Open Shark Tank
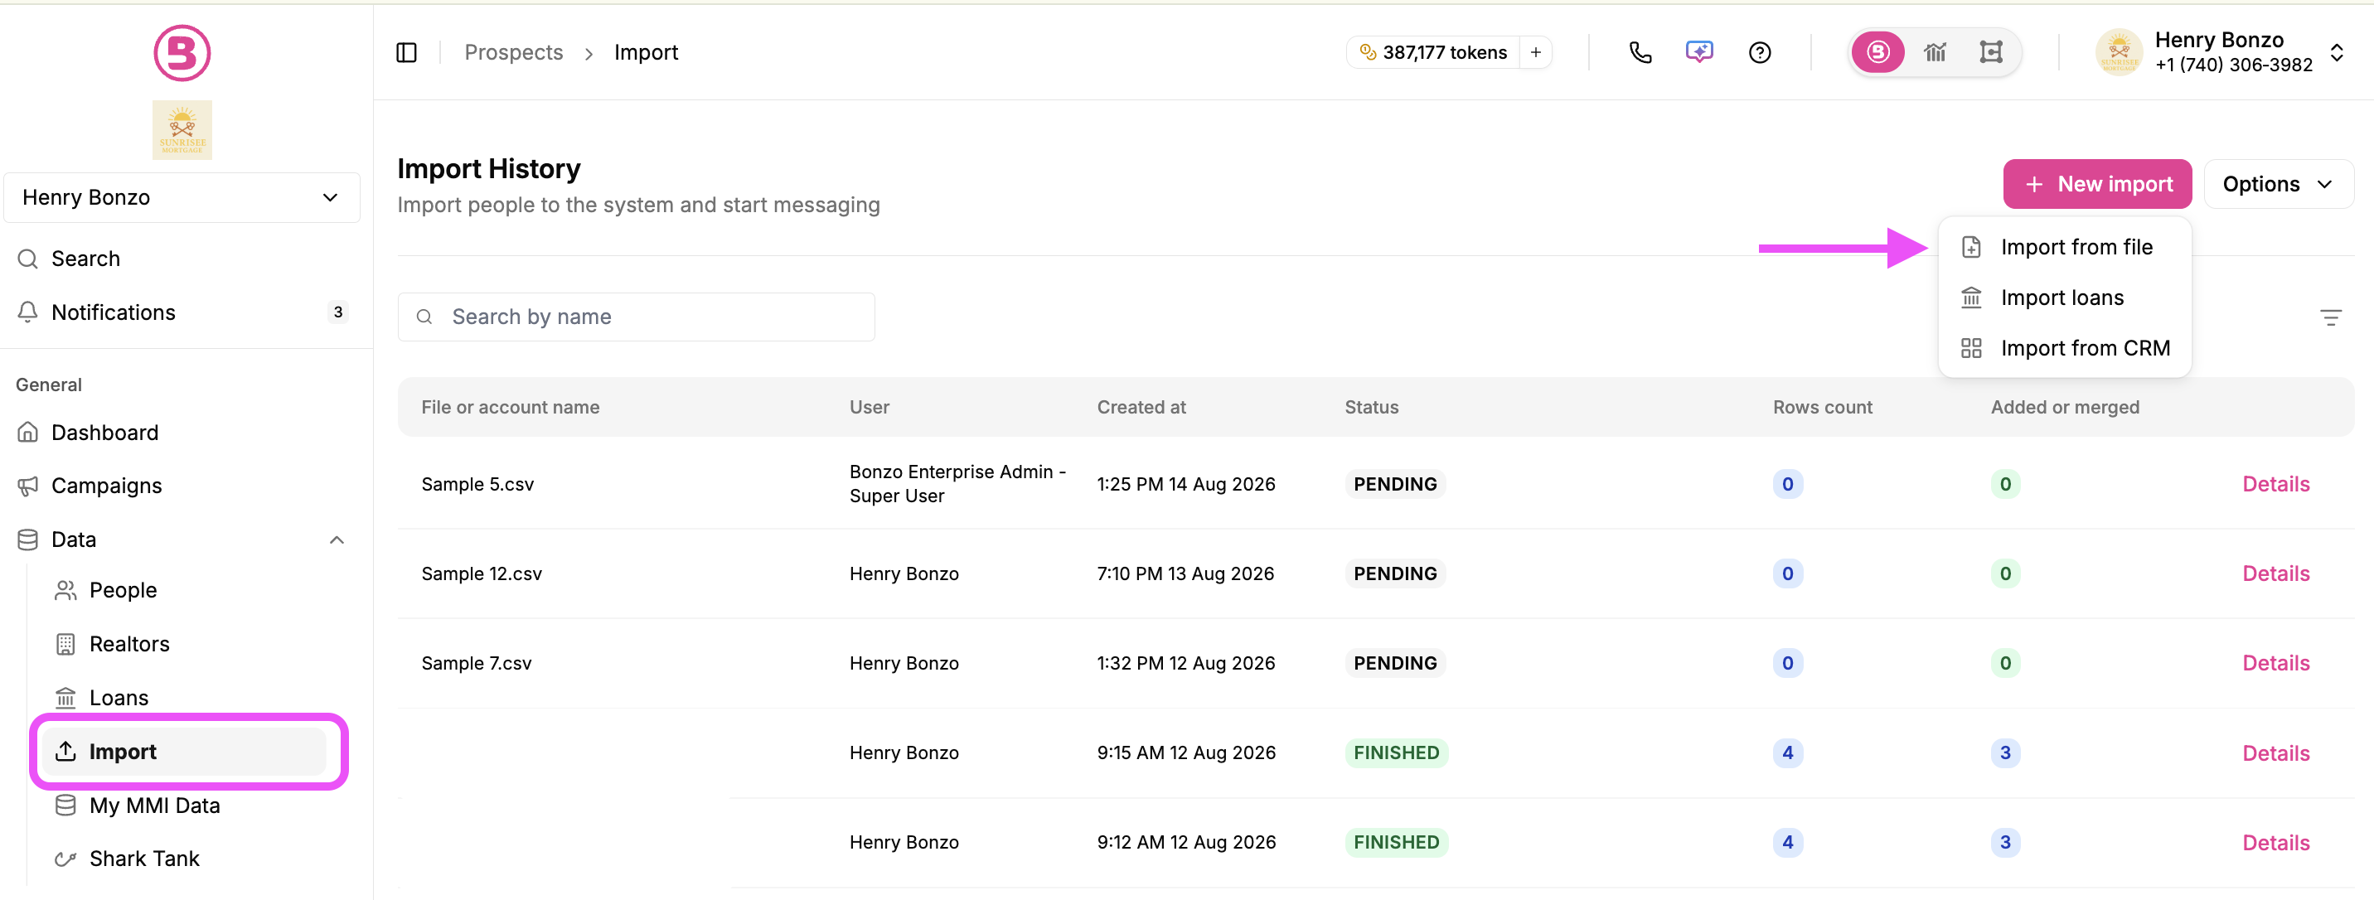 pos(145,859)
